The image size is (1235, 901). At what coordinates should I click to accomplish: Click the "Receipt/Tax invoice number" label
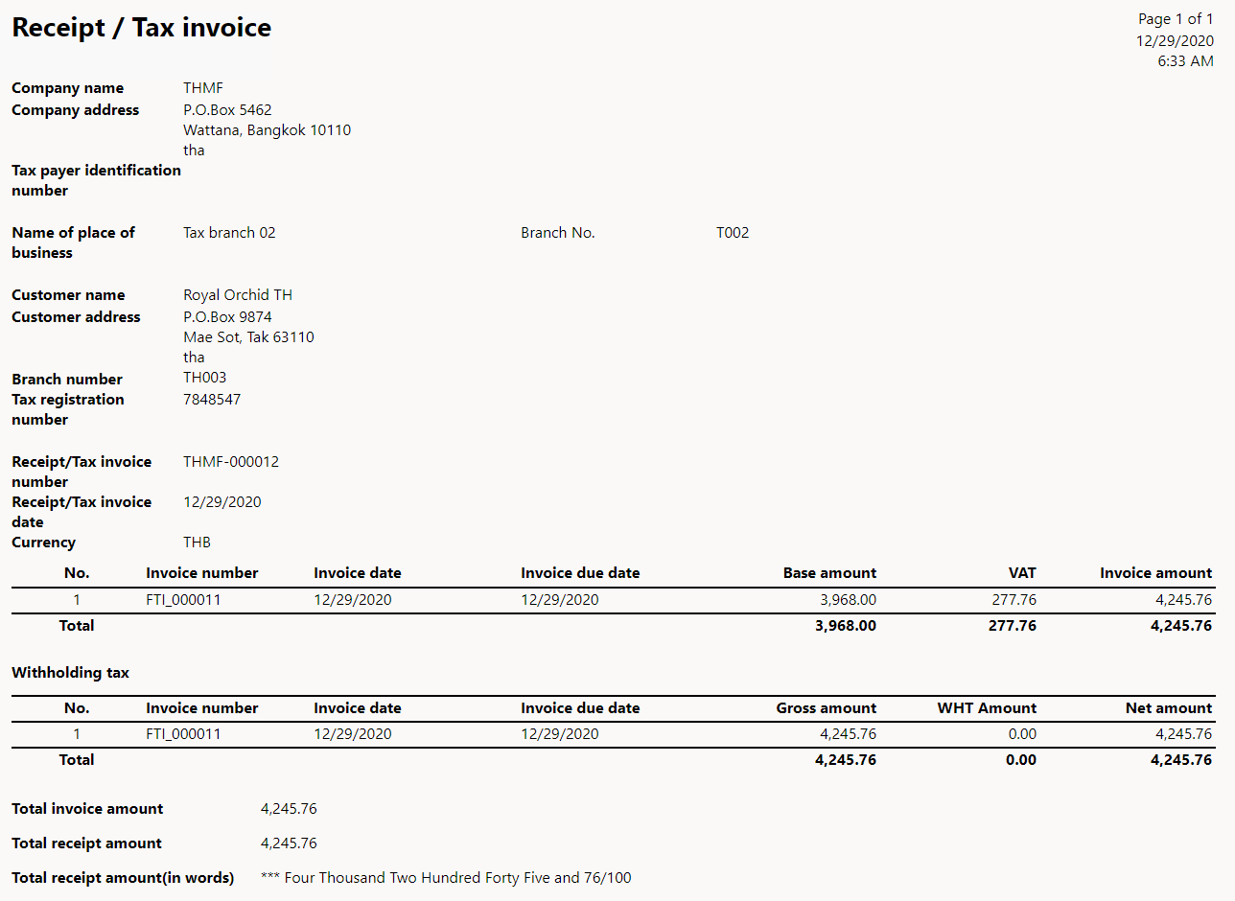(x=82, y=472)
